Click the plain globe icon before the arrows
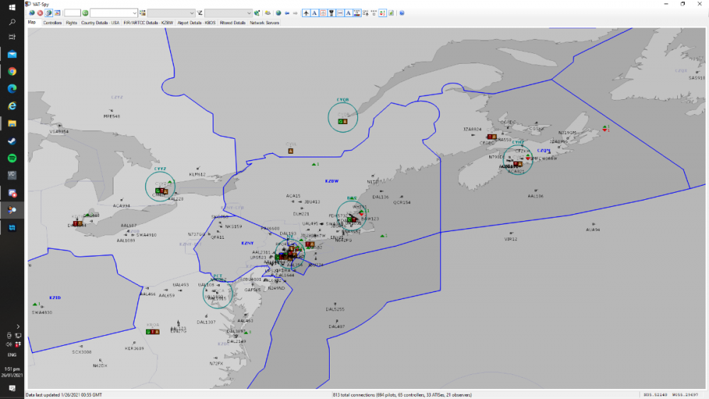The image size is (709, 399). pos(279,13)
